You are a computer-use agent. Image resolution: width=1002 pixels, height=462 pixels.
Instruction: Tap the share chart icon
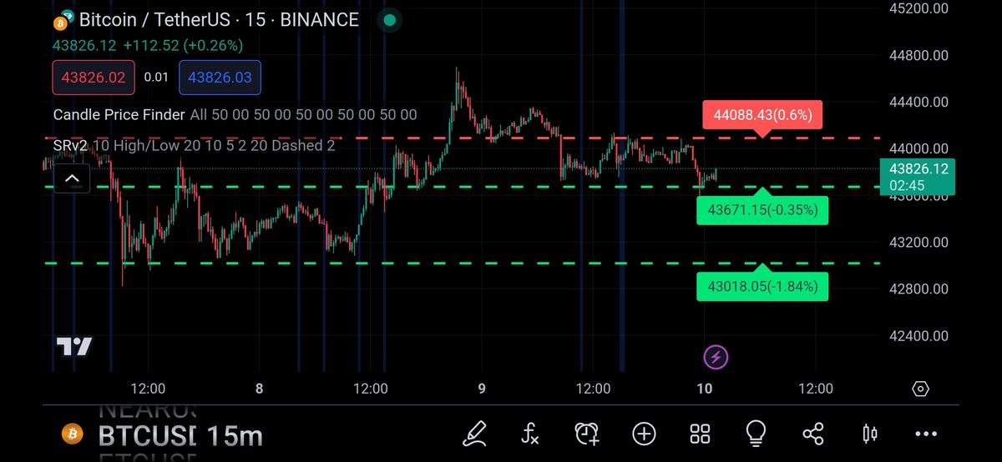[x=812, y=433]
